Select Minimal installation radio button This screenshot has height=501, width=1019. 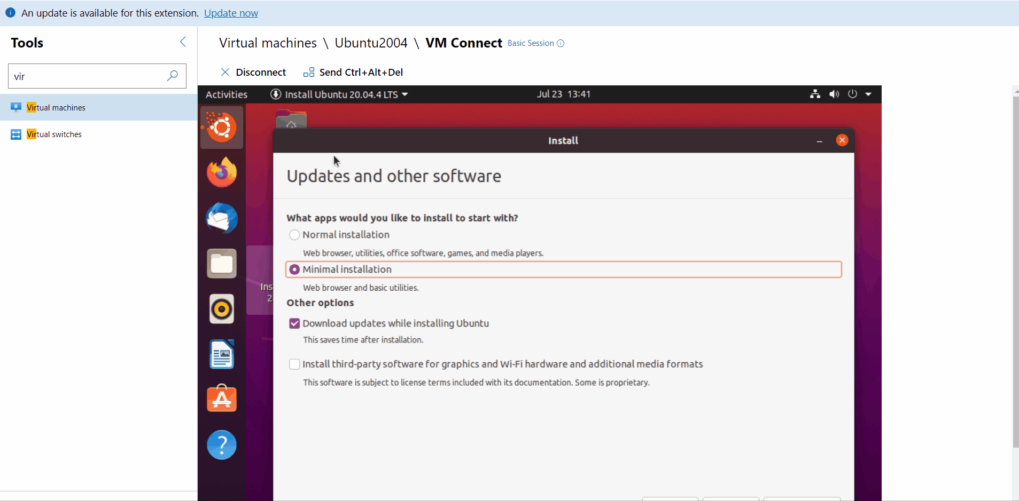point(294,269)
